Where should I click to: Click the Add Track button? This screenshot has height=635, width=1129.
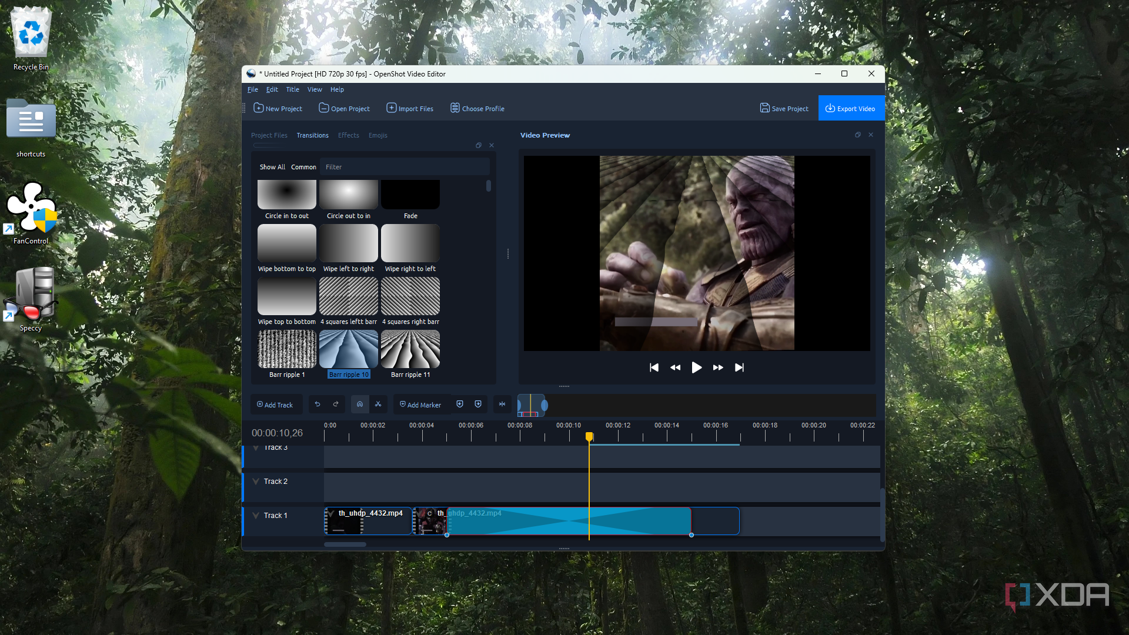point(275,405)
